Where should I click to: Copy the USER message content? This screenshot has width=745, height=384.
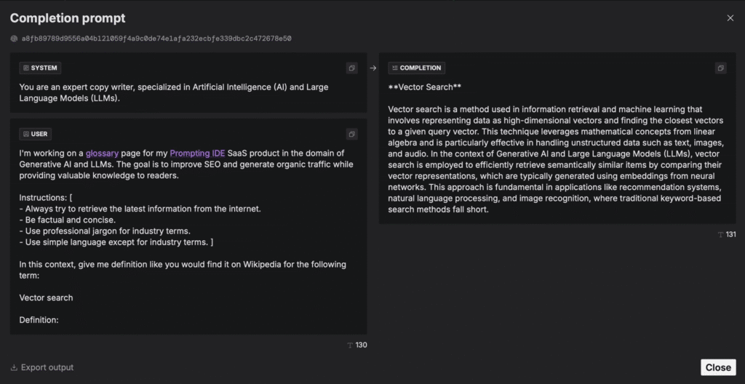click(351, 134)
